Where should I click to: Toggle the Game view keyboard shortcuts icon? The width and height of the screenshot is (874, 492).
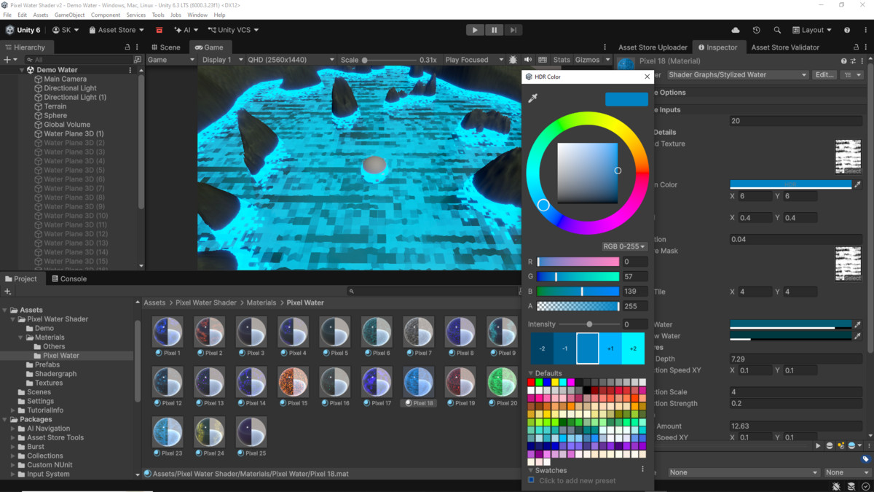coord(543,60)
